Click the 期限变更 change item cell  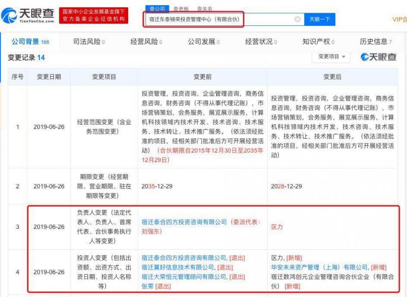104,186
